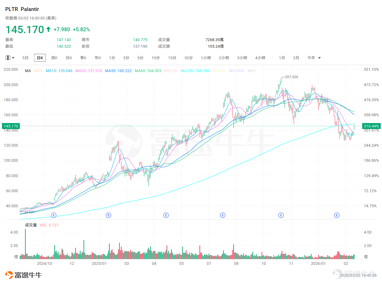Switch to the 15分 interval
This screenshot has width=382, height=284.
(x=172, y=58)
